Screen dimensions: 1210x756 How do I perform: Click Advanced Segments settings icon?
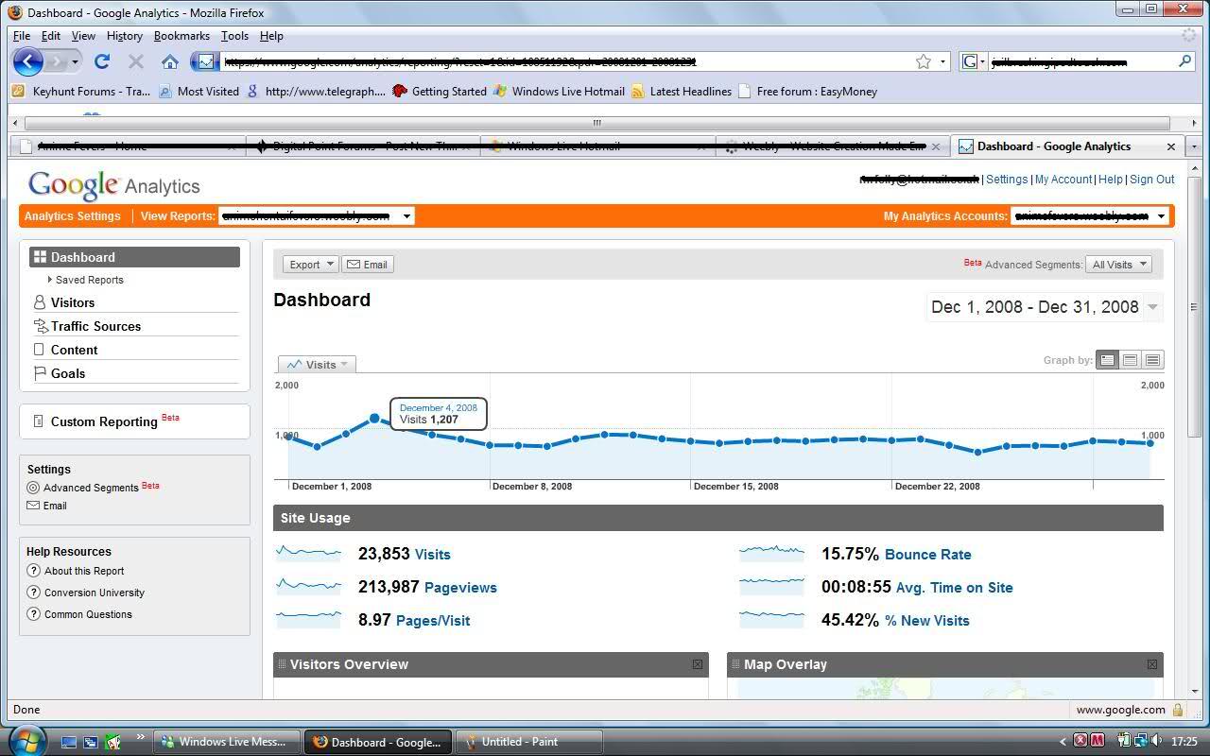(33, 488)
